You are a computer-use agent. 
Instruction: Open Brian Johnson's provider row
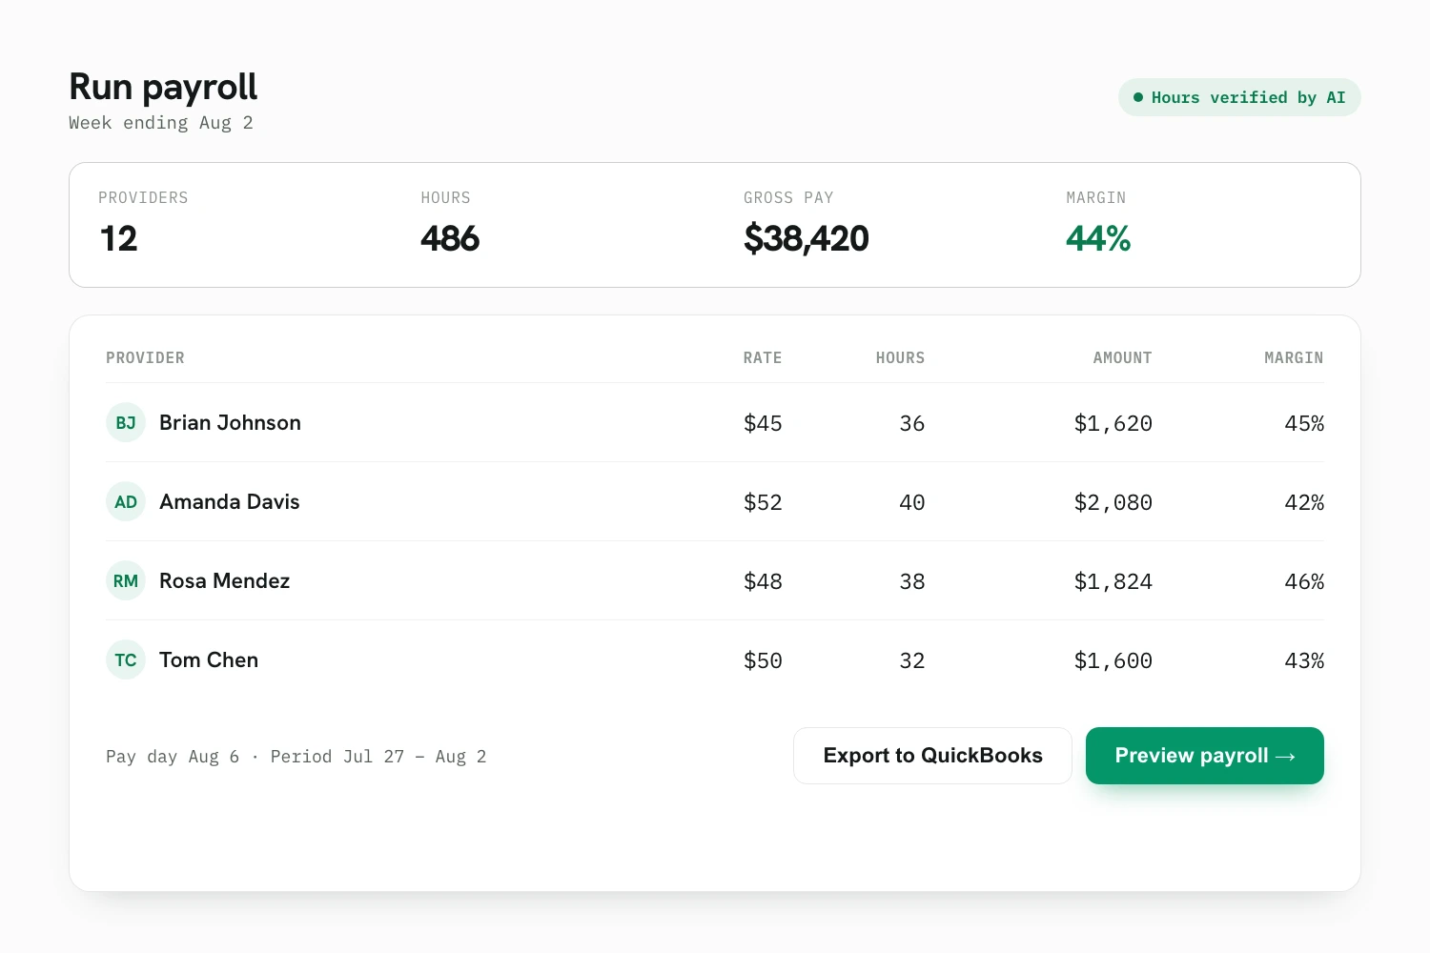(x=715, y=422)
